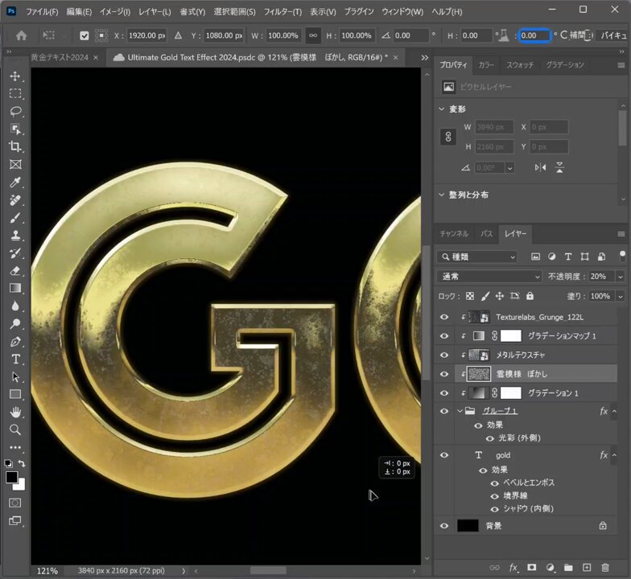Screen dimensions: 631x579
Task: Click the background color swatch
Action: click(x=21, y=486)
